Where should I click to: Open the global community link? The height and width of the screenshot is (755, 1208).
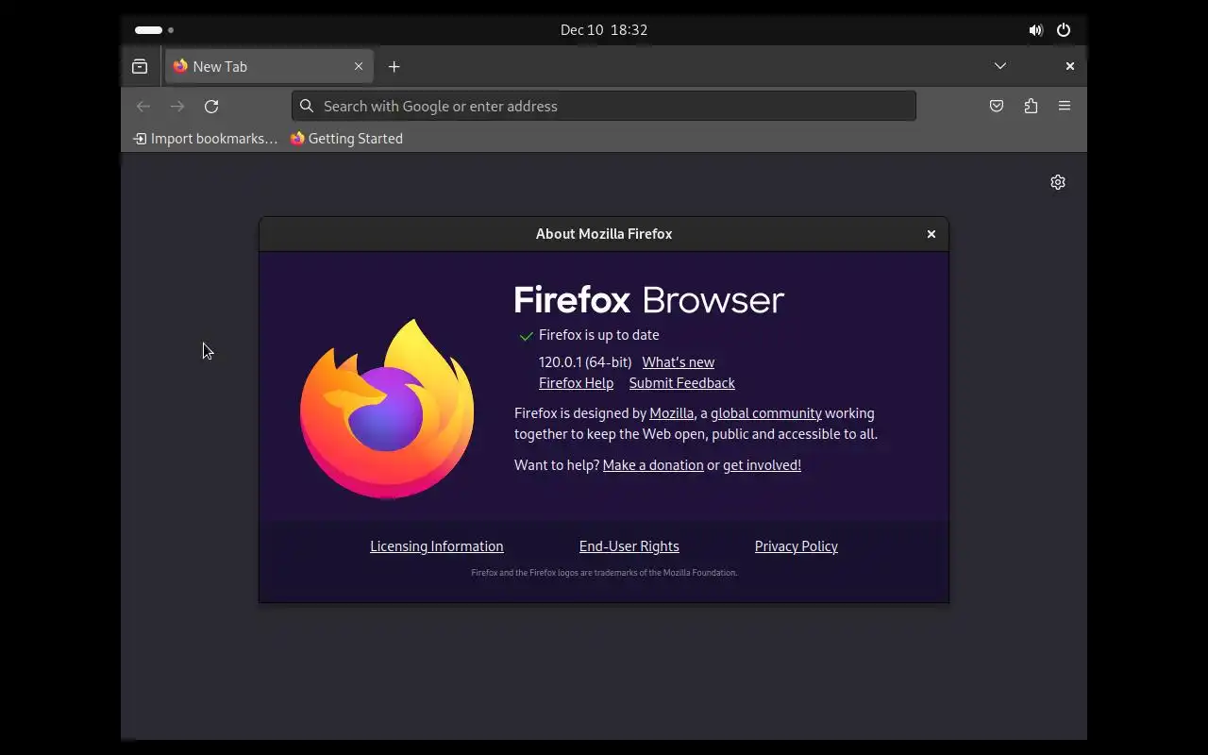(766, 413)
